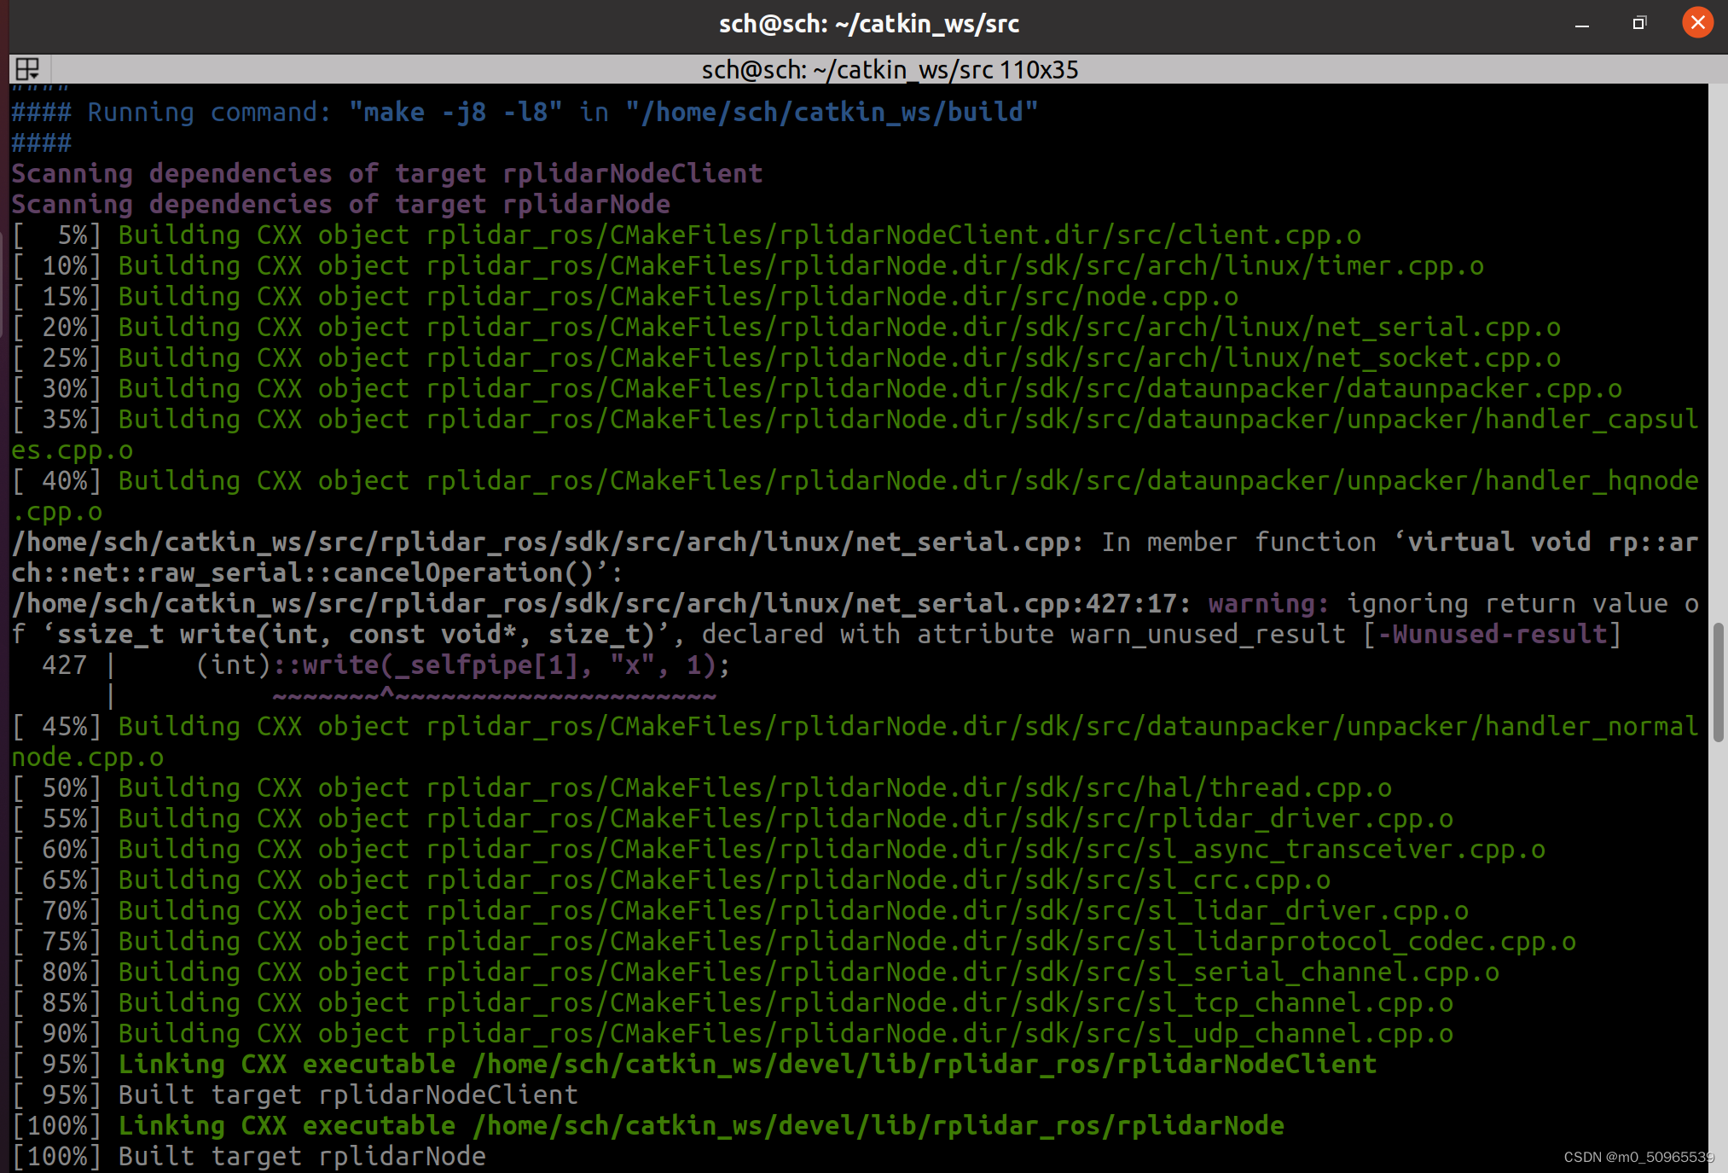Click the pane titlebar showing 110x35

pyautogui.click(x=889, y=69)
